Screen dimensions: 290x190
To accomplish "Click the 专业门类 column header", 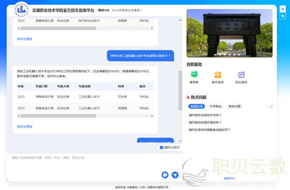I will click(41, 86).
